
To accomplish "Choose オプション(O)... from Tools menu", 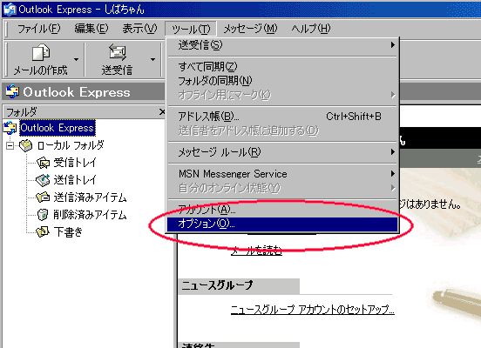I will (282, 224).
